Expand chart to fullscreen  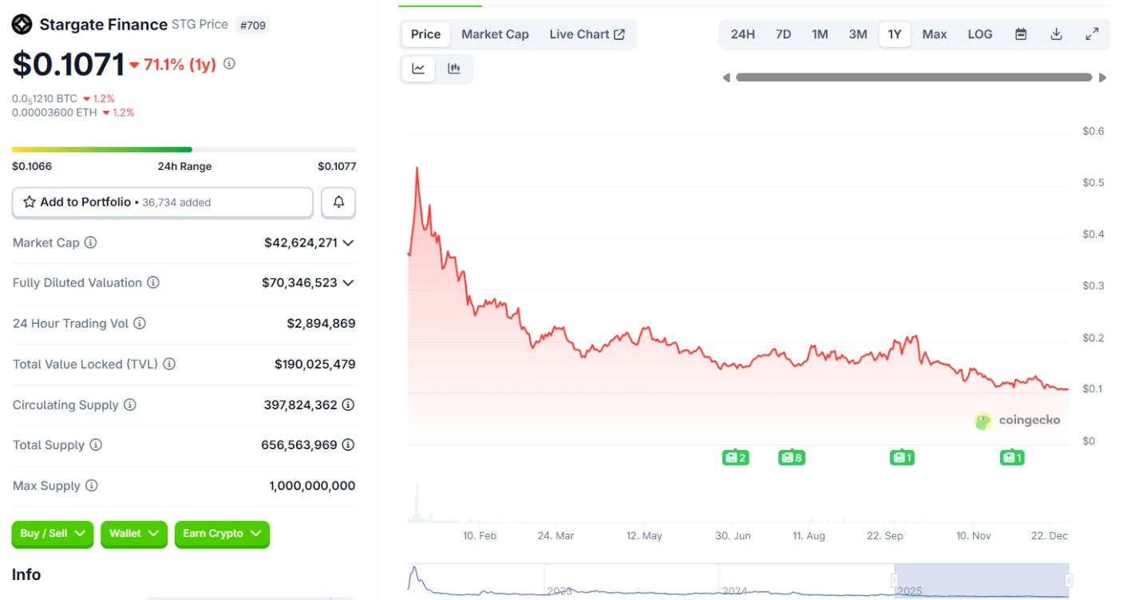pos(1092,34)
